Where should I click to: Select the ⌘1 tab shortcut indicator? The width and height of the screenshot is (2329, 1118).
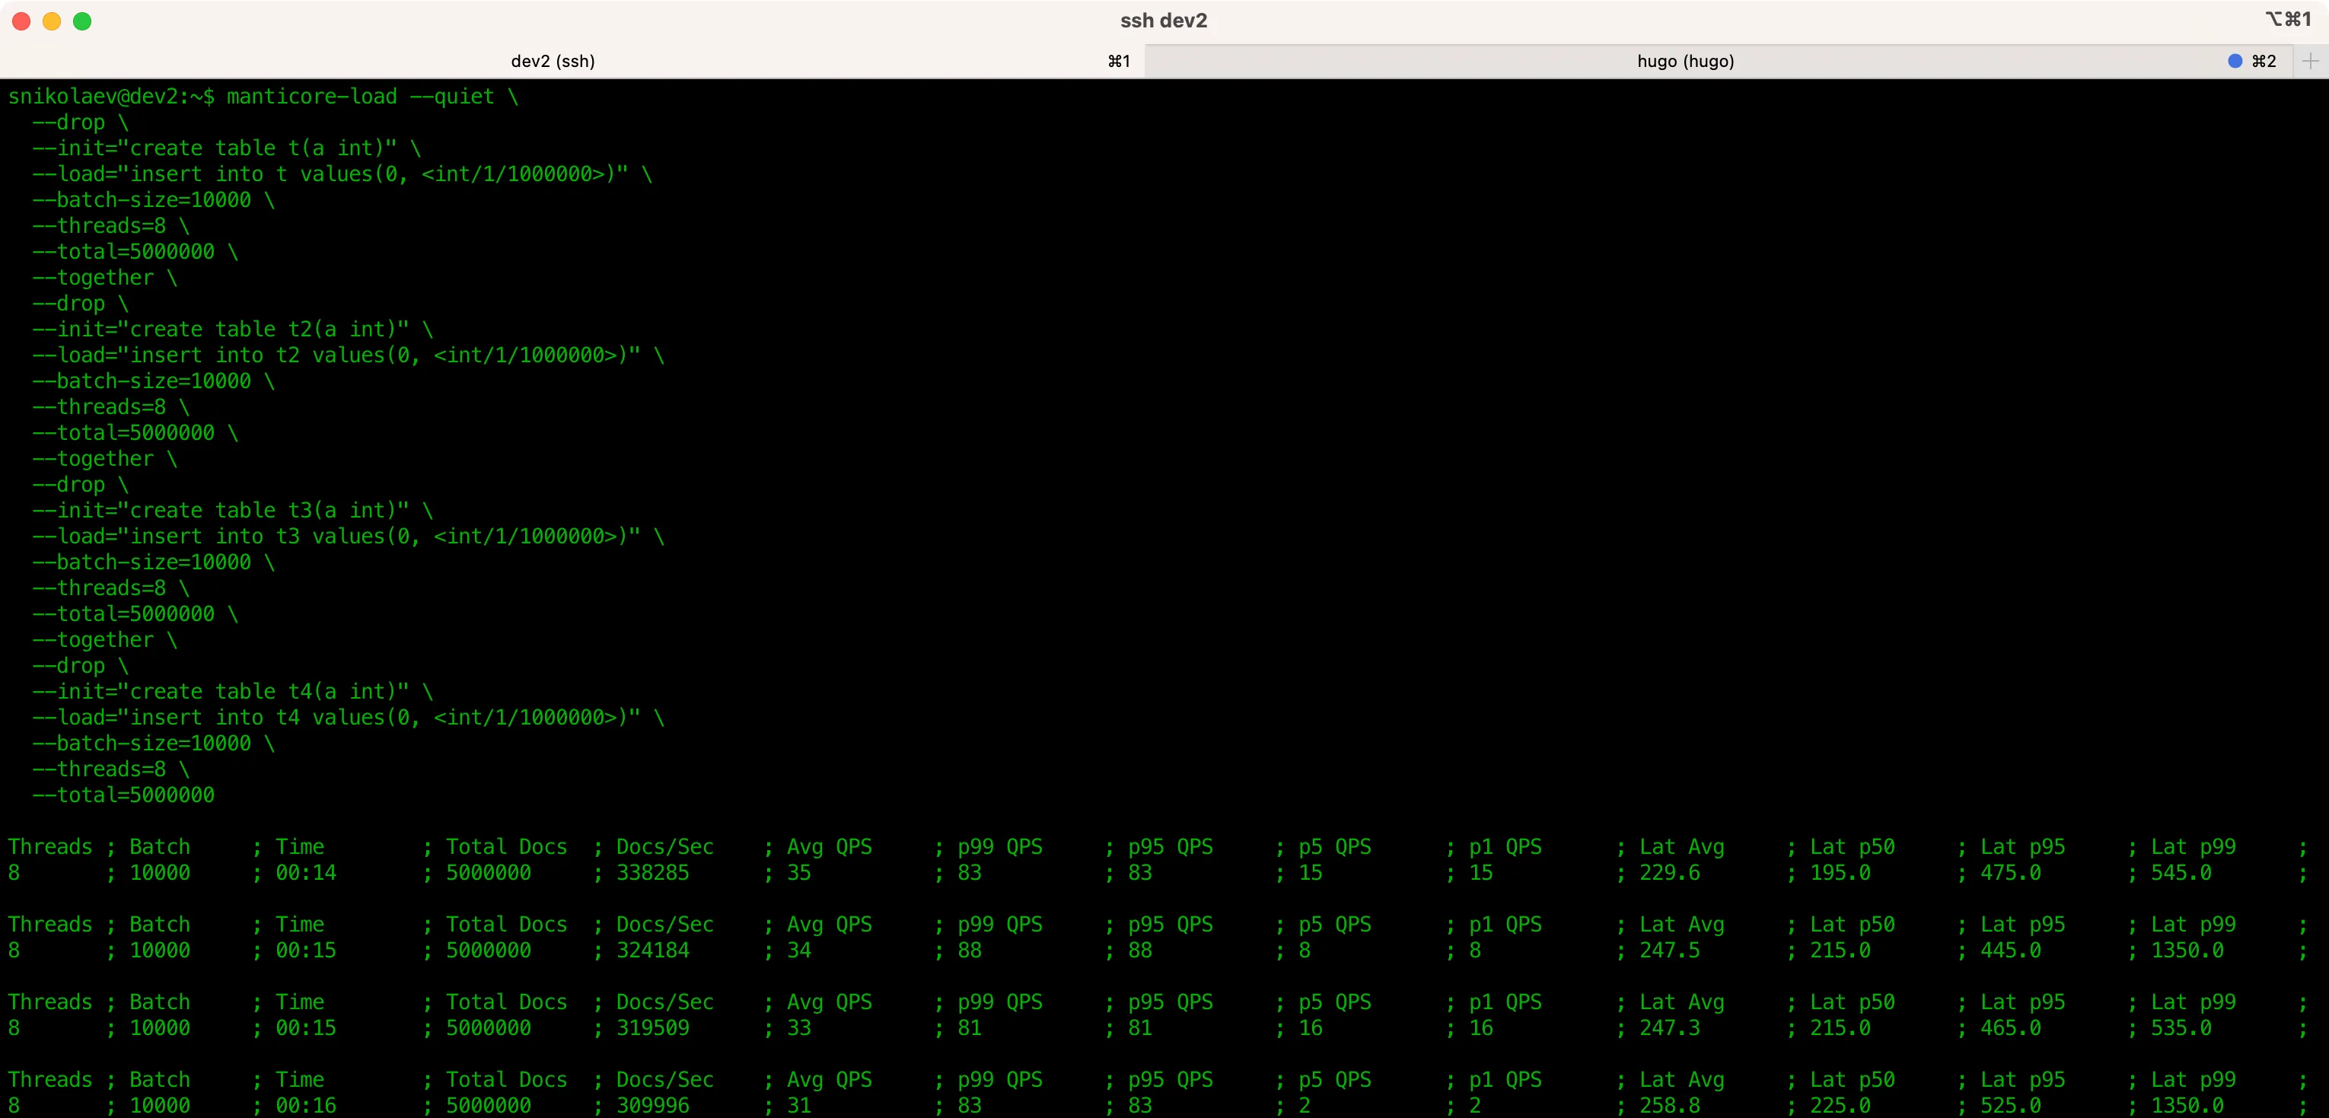(x=1121, y=61)
